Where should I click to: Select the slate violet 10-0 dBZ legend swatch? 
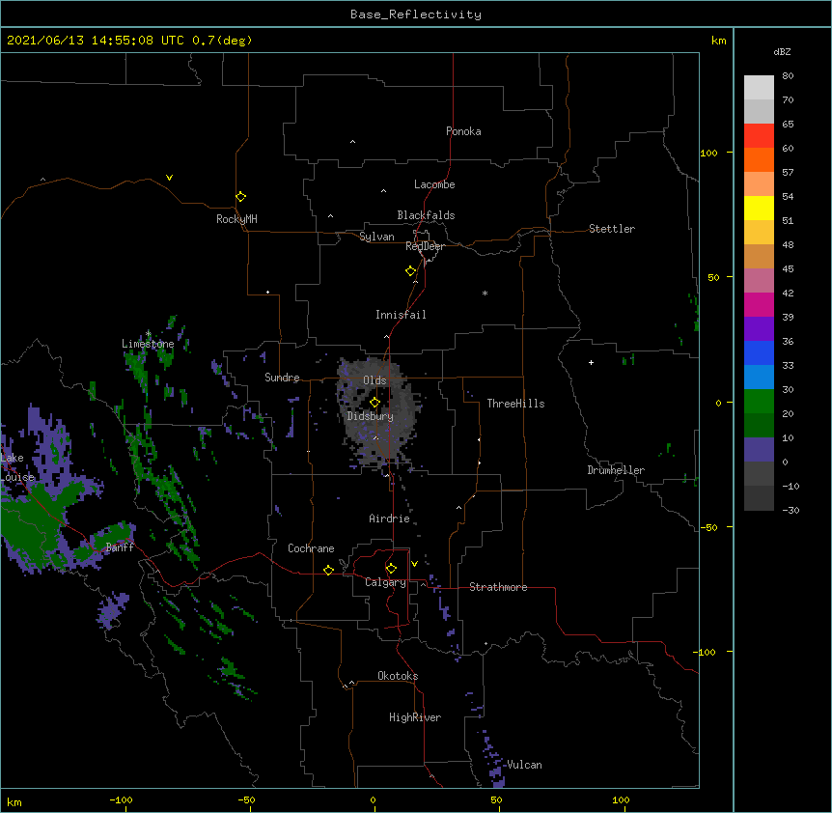pyautogui.click(x=759, y=450)
